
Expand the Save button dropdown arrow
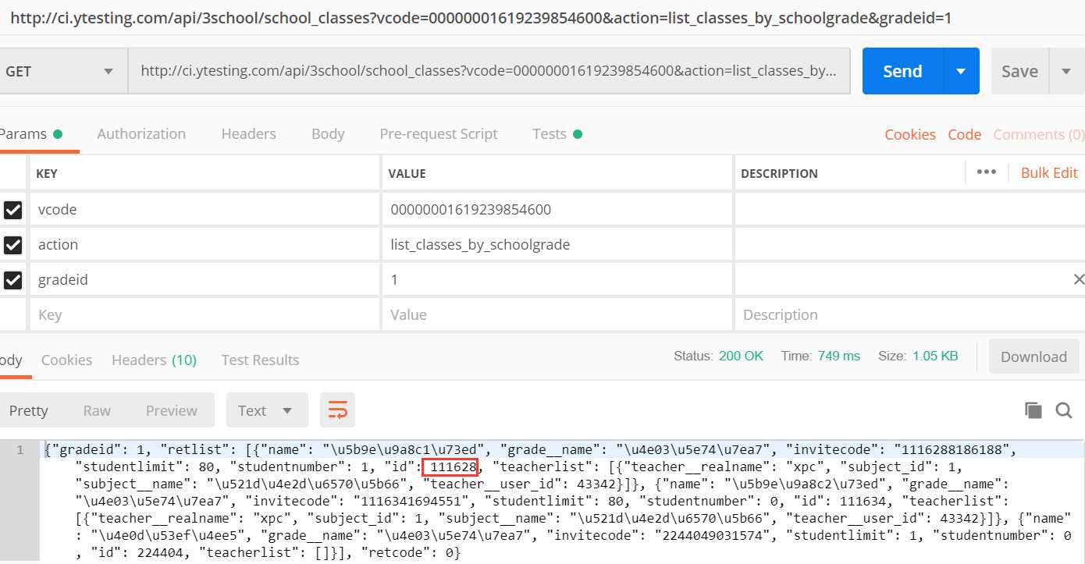1066,71
